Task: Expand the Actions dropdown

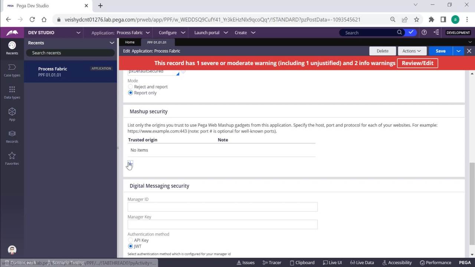Action: click(x=412, y=51)
